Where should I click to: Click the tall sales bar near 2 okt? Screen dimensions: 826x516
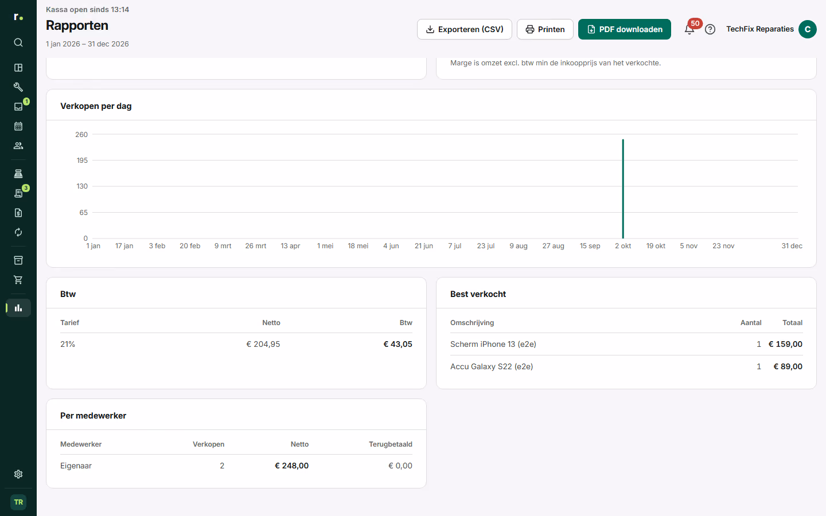coord(623,189)
